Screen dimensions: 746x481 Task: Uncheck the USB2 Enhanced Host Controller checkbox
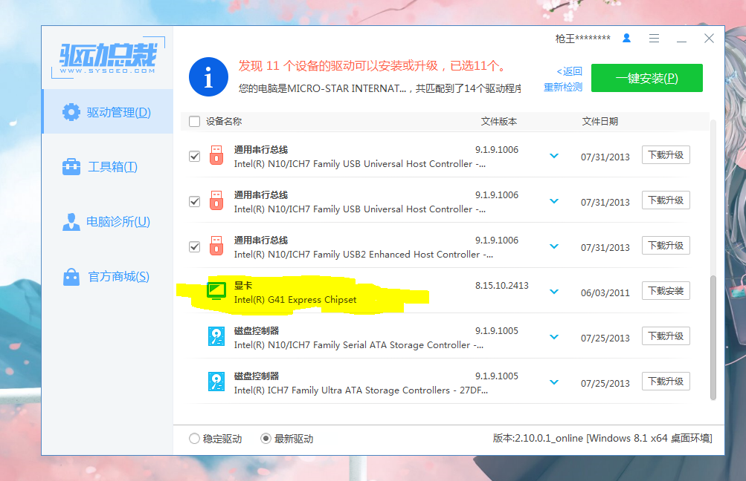[194, 247]
